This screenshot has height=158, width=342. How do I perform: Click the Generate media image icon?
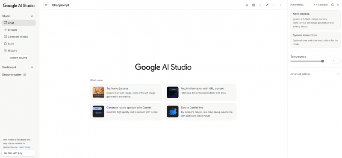click(6, 37)
